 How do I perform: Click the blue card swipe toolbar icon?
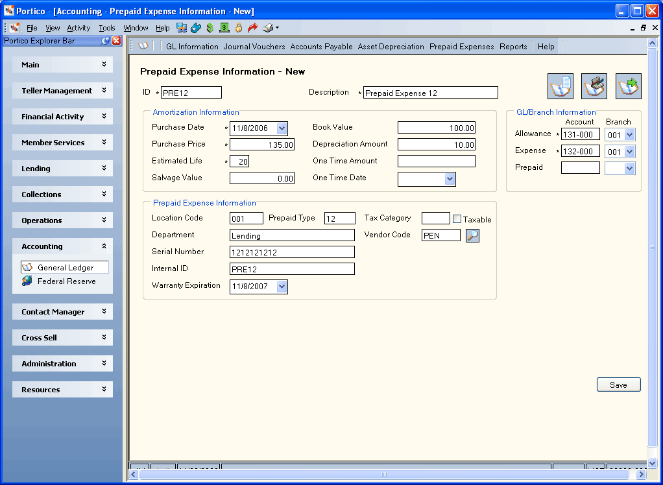point(196,28)
